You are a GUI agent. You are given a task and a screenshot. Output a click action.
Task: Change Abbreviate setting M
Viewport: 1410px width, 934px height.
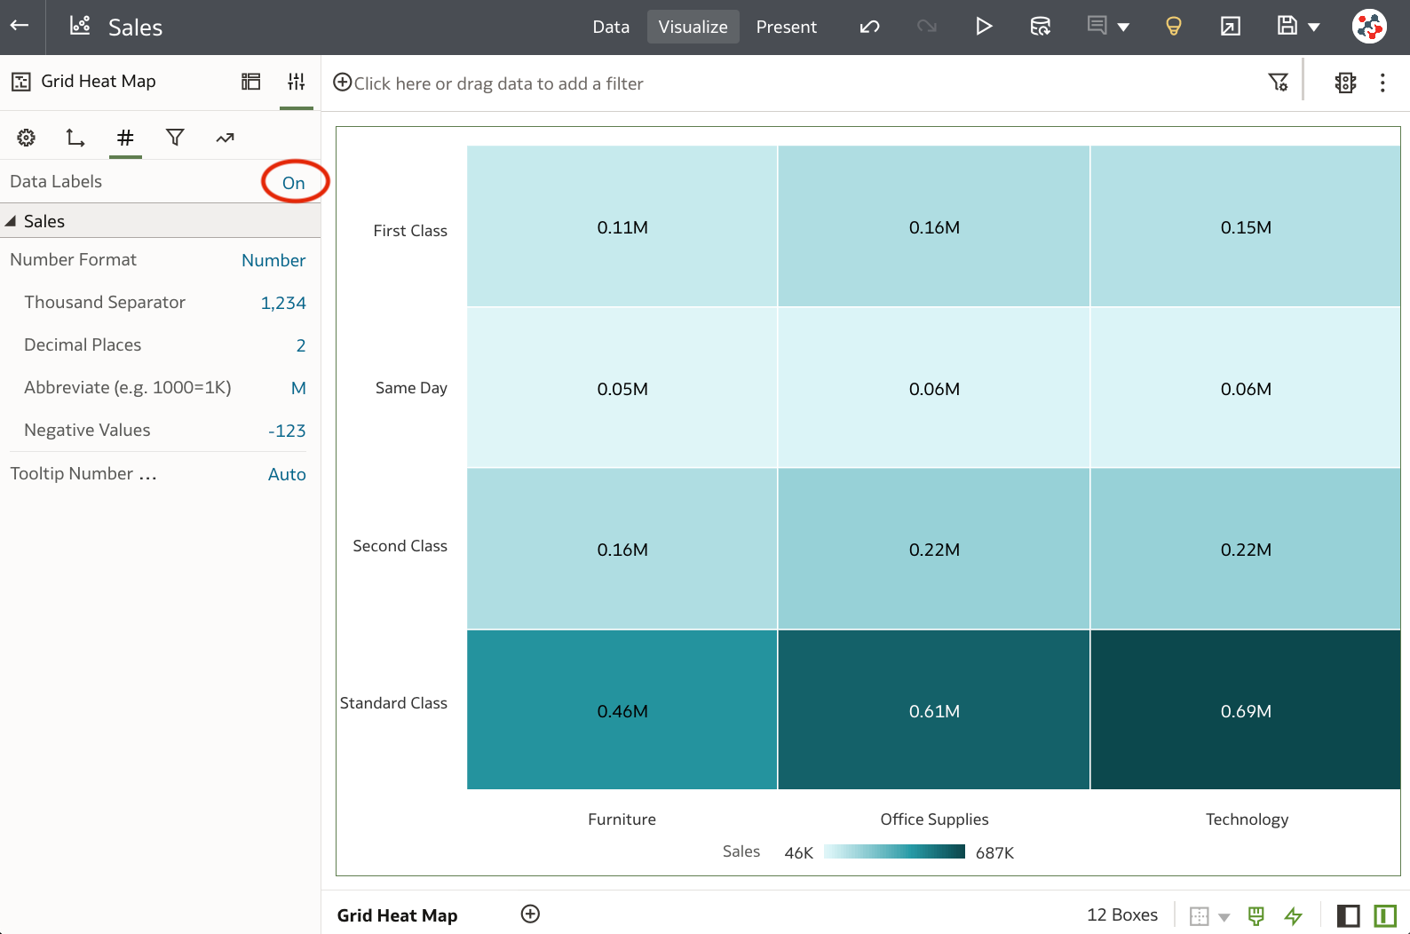(298, 388)
